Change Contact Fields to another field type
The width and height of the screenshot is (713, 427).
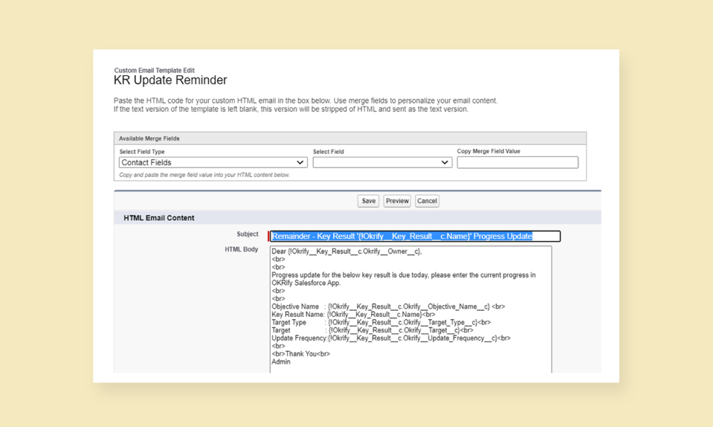pyautogui.click(x=211, y=162)
